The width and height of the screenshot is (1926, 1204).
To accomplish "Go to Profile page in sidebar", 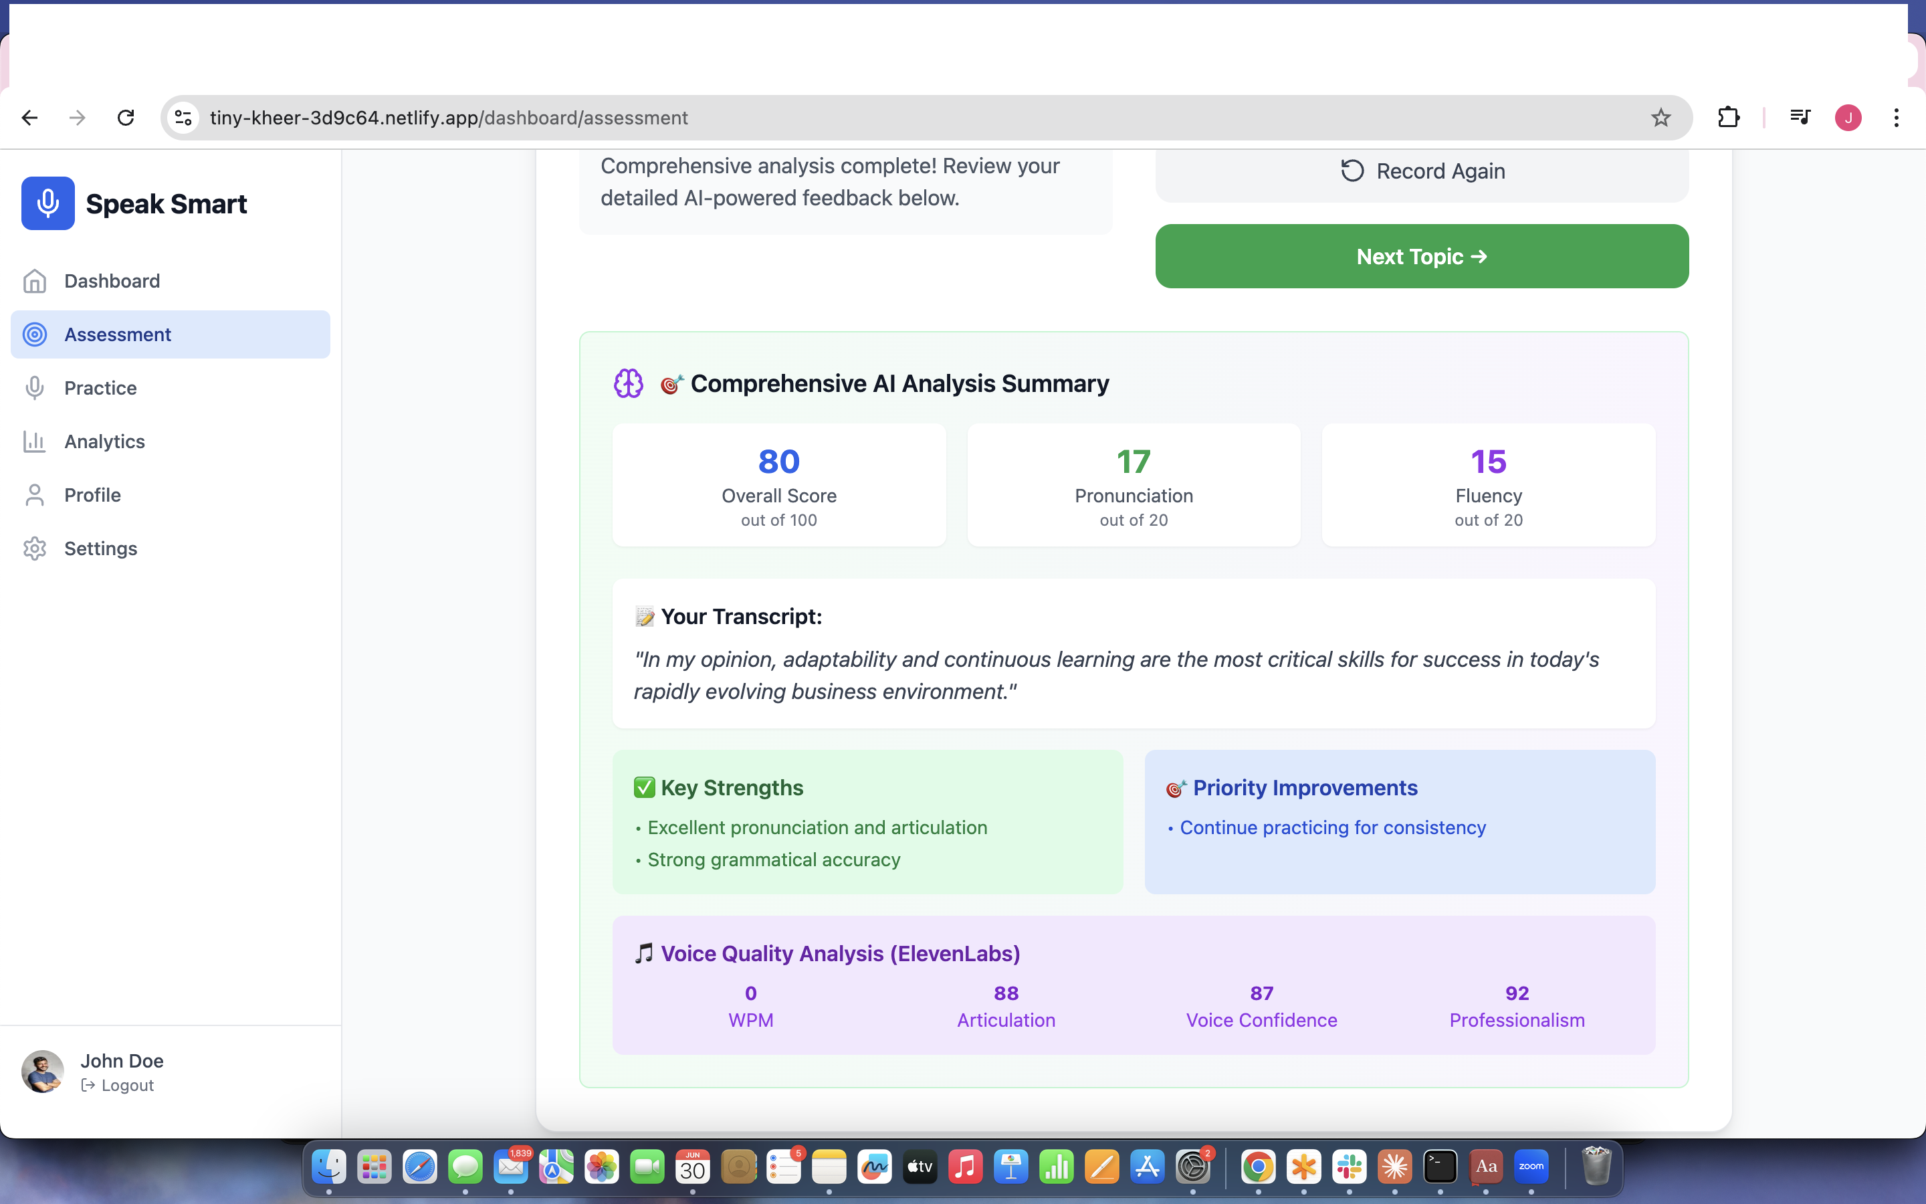I will click(92, 494).
